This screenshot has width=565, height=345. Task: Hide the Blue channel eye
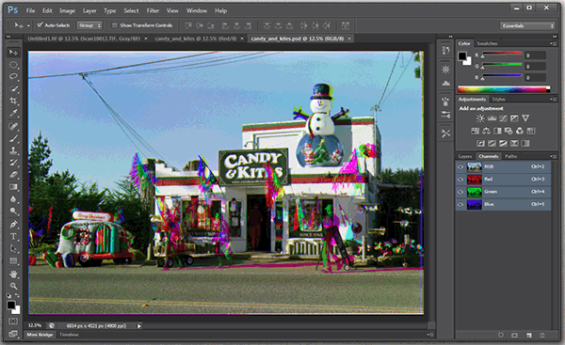(x=460, y=205)
